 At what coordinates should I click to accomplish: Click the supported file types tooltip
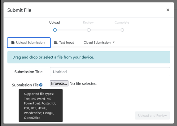click(40, 106)
